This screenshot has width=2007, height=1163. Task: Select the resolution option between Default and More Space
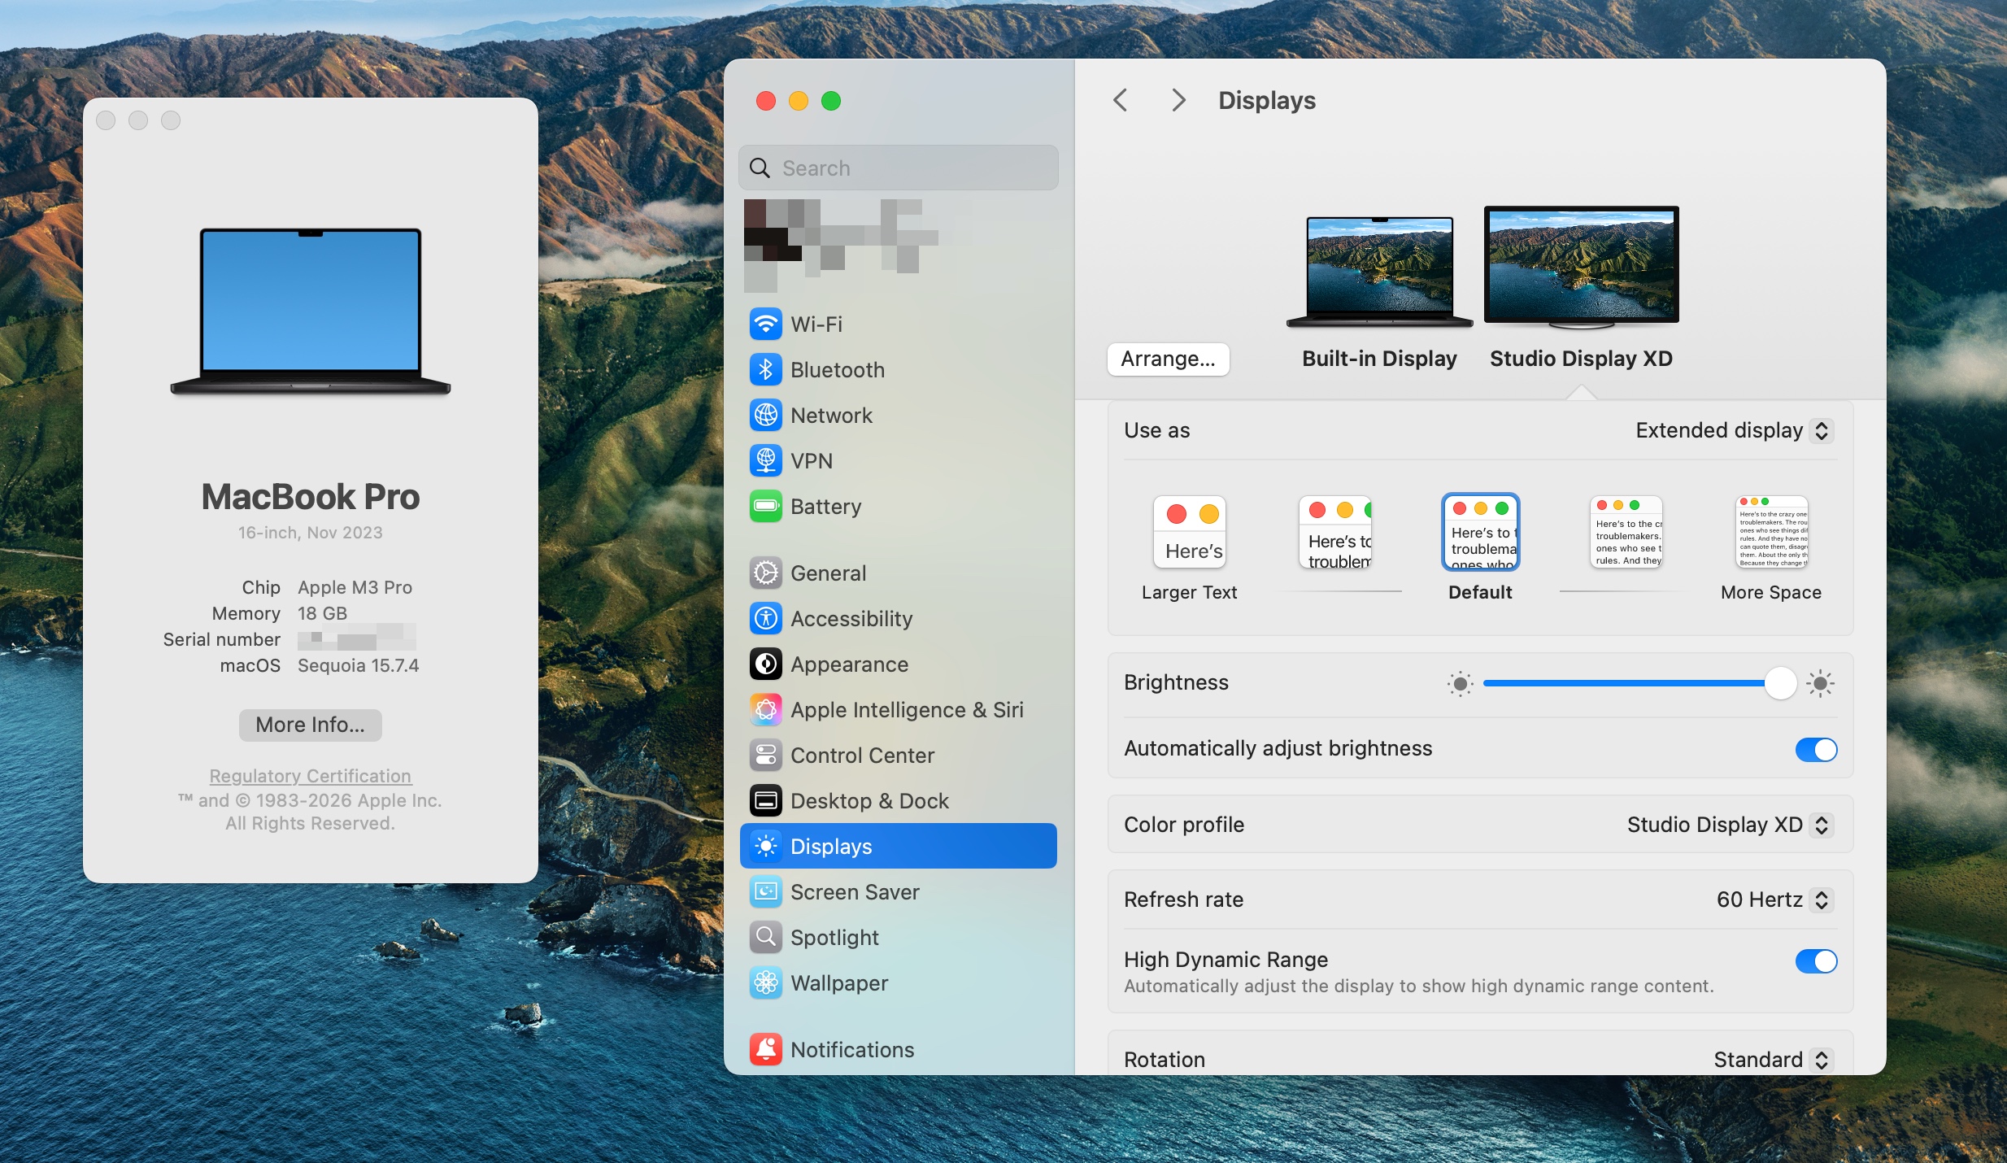coord(1626,532)
